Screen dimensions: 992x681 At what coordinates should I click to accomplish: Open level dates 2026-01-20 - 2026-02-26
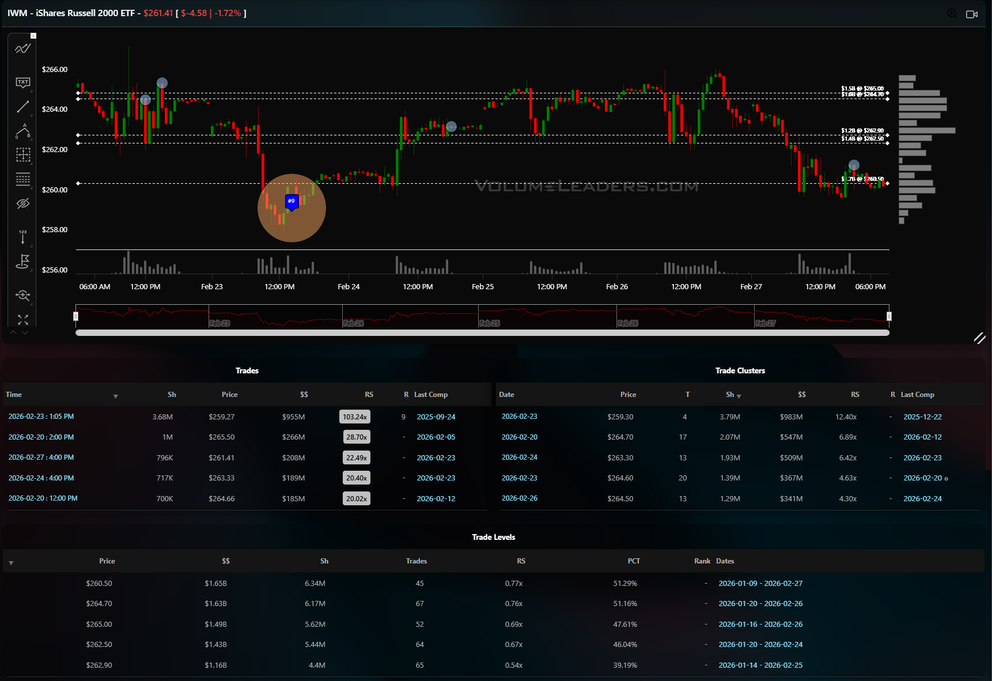[760, 604]
